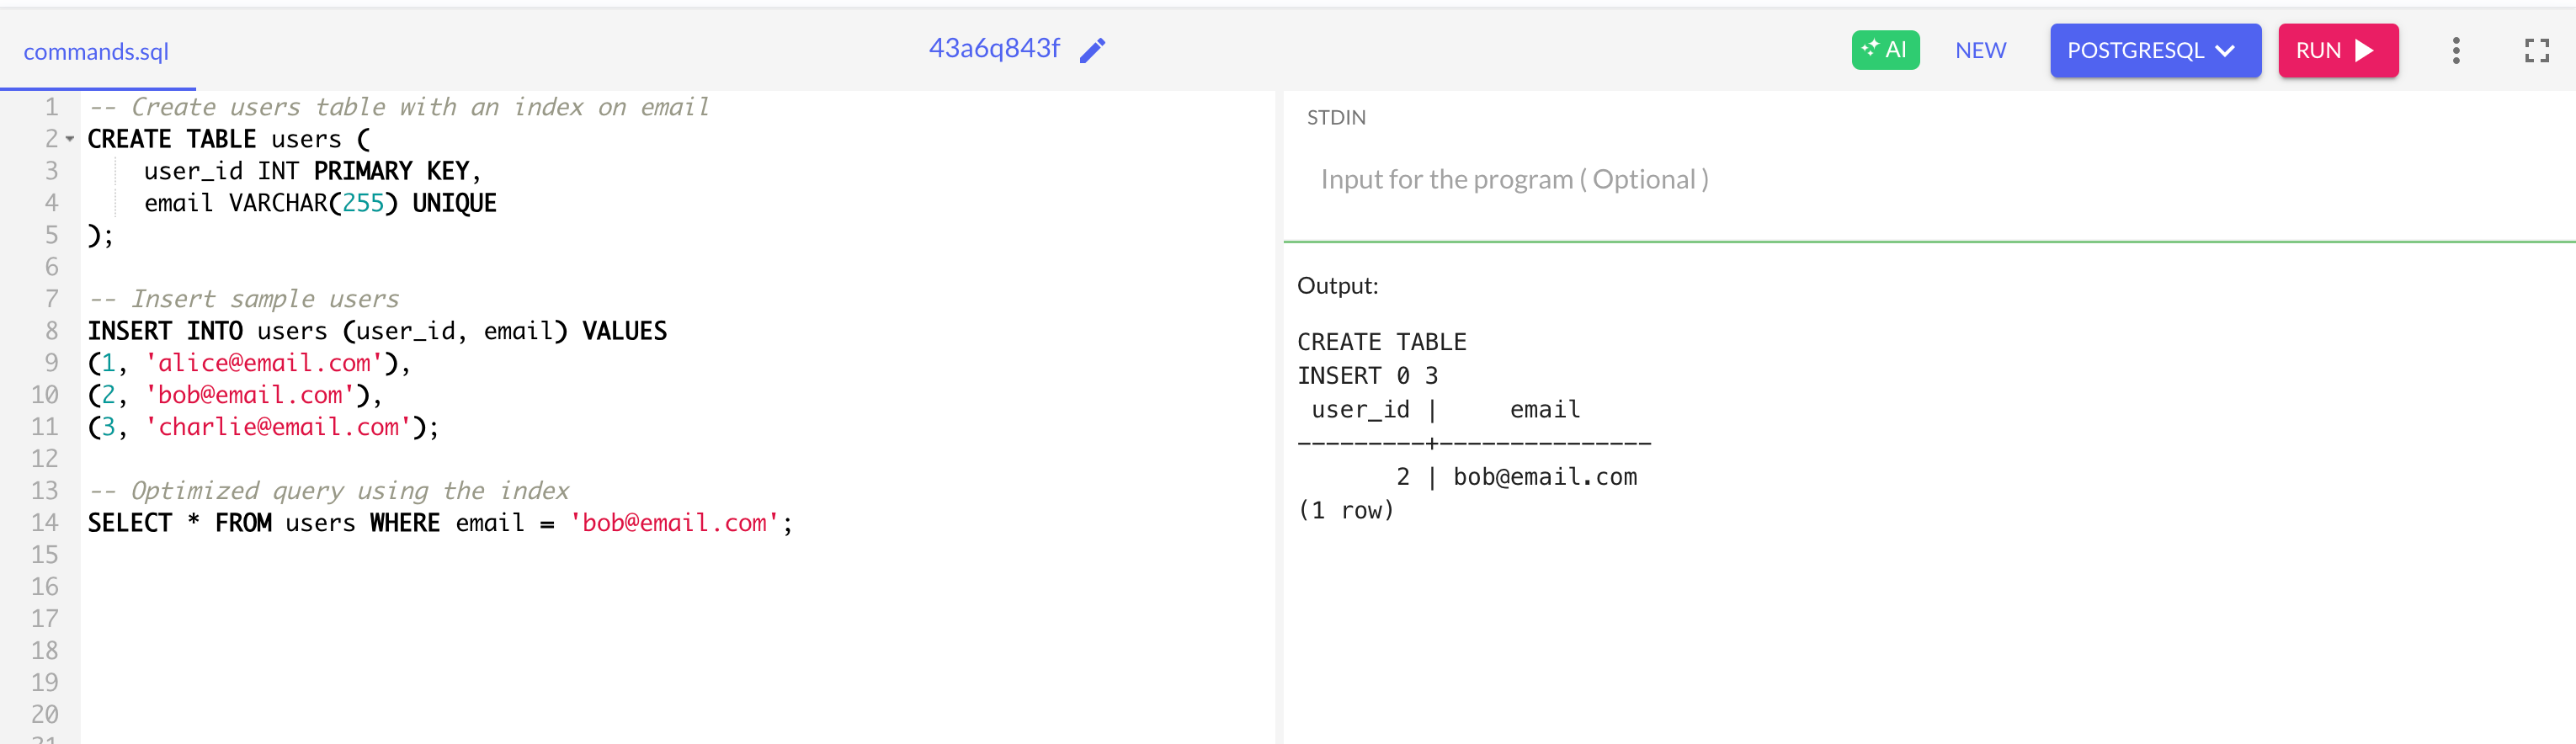Click the STDIN input field
This screenshot has height=744, width=2576.
pyautogui.click(x=1930, y=180)
